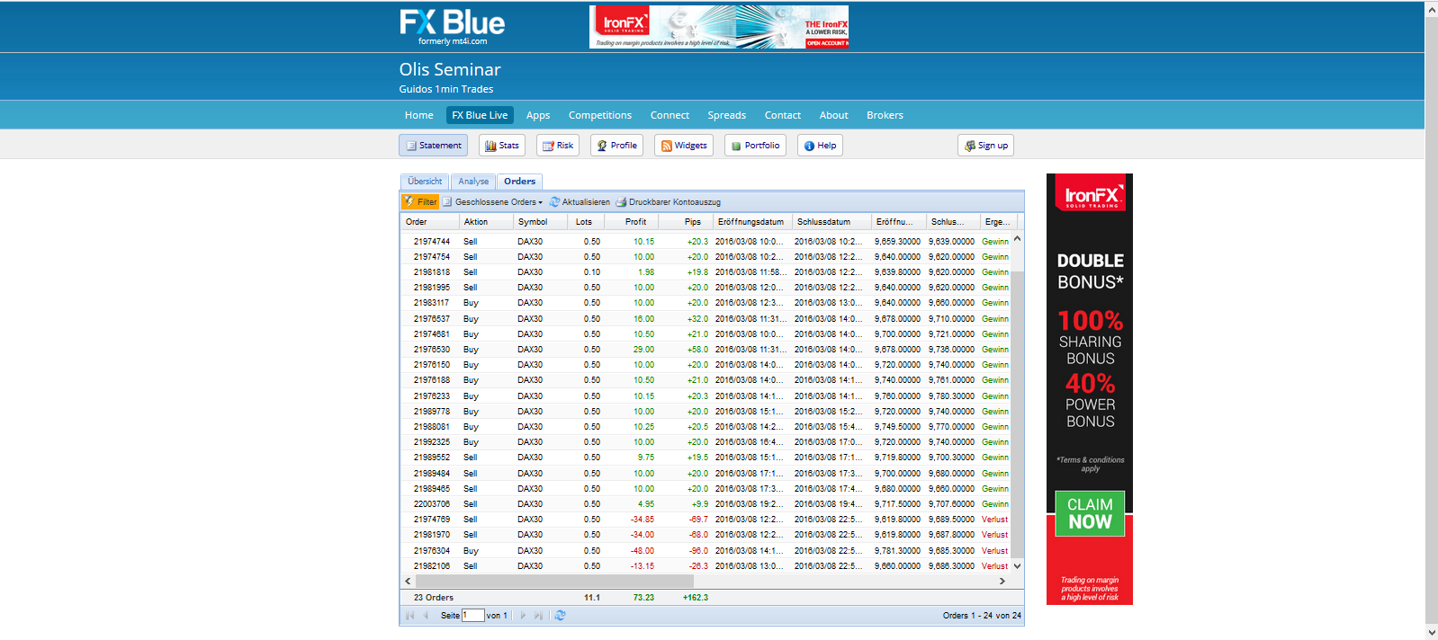
Task: Click the CLAIM NOW ad button
Action: click(1090, 513)
